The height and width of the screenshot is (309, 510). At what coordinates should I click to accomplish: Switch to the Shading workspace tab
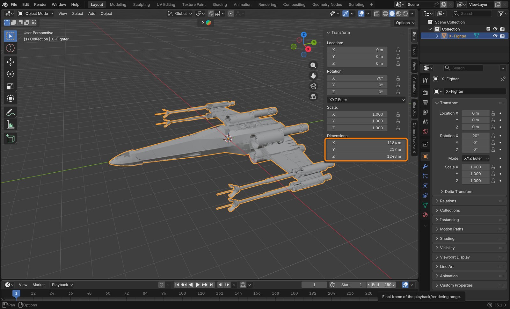coord(220,4)
